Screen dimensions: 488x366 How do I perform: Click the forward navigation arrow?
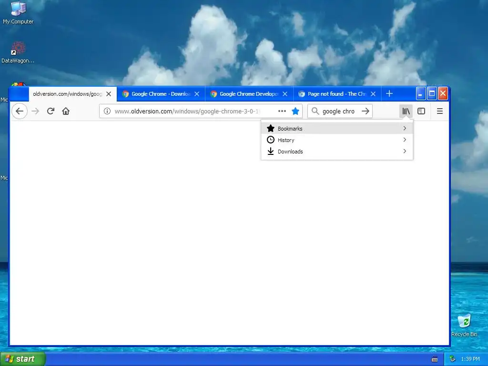35,111
